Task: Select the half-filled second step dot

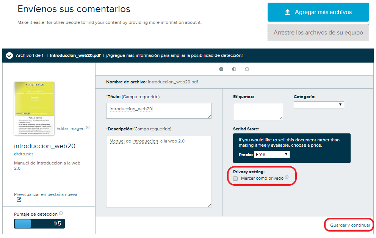Action: pyautogui.click(x=234, y=70)
